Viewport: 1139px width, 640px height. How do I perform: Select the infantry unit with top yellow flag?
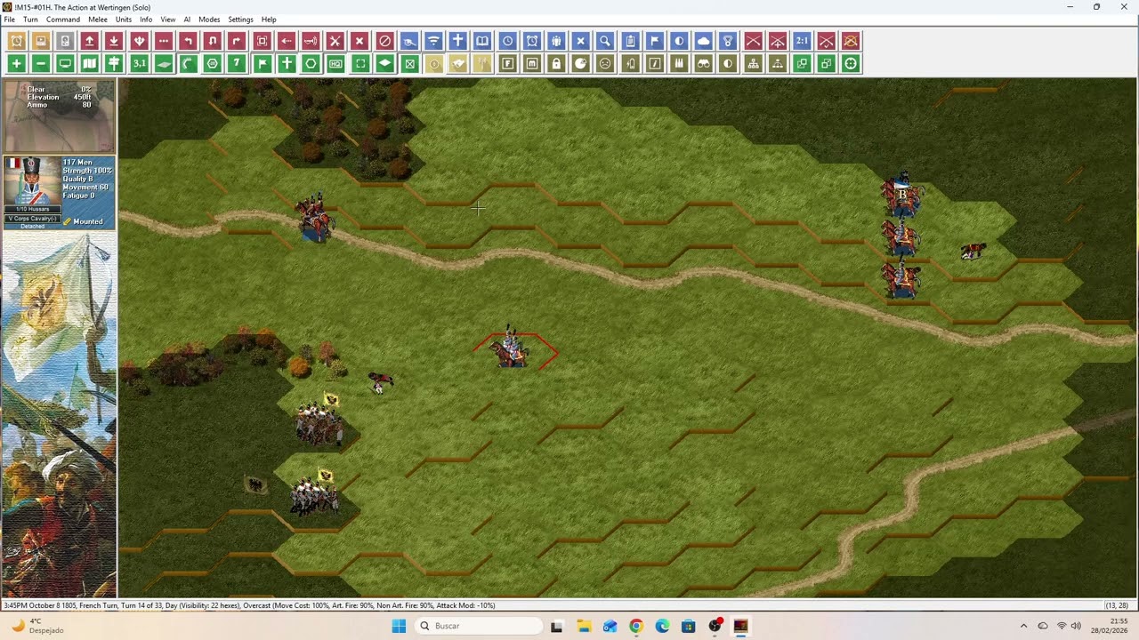(x=319, y=420)
